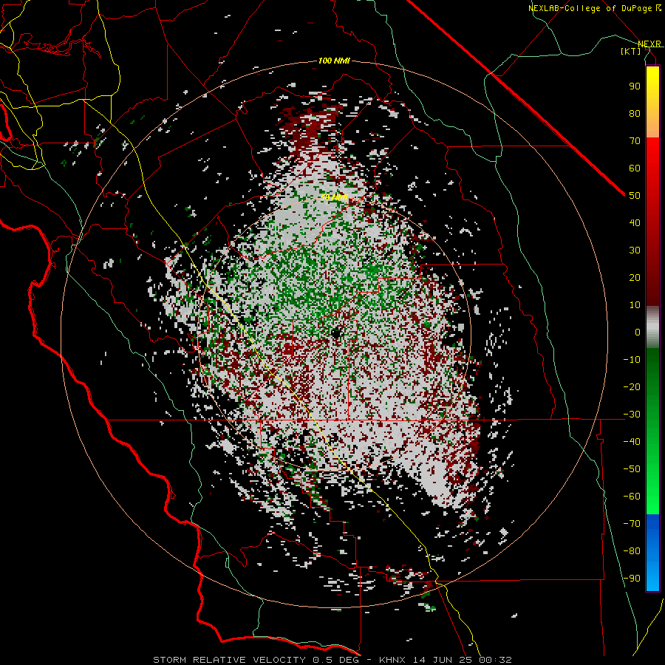The width and height of the screenshot is (665, 665).
Task: Click the -30 value on velocity scale
Action: pos(632,415)
